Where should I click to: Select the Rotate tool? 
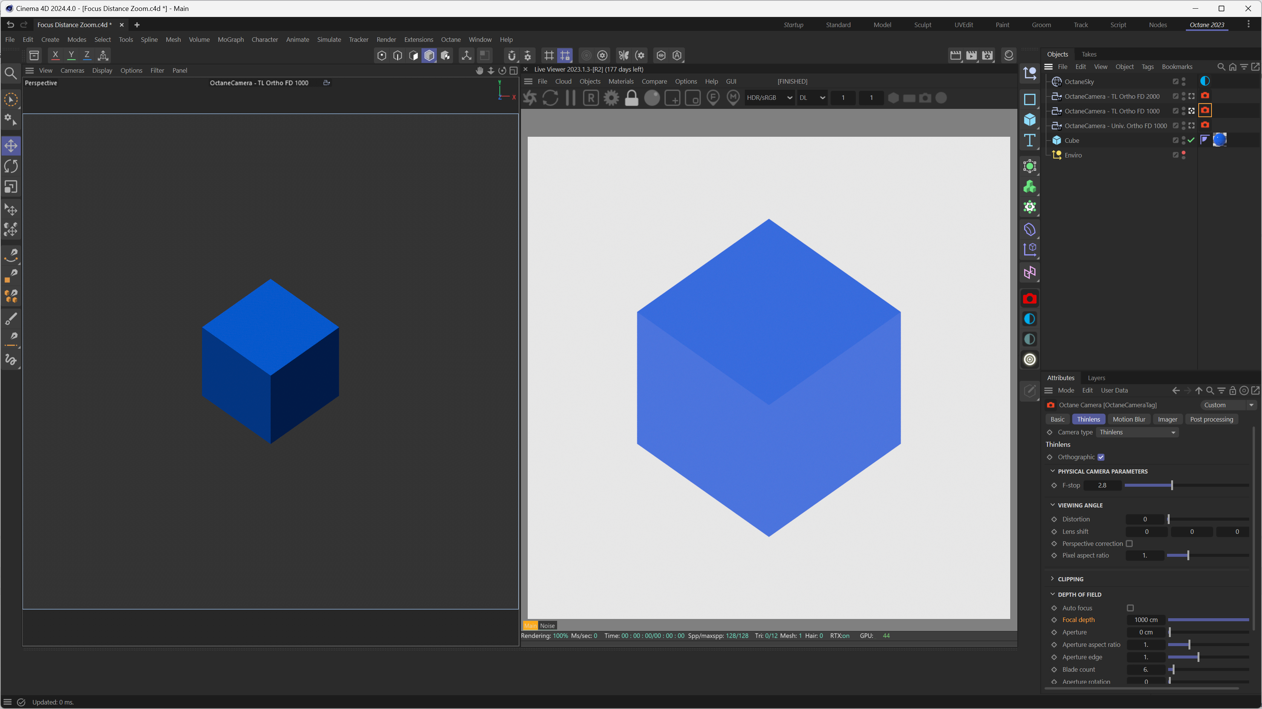click(11, 166)
